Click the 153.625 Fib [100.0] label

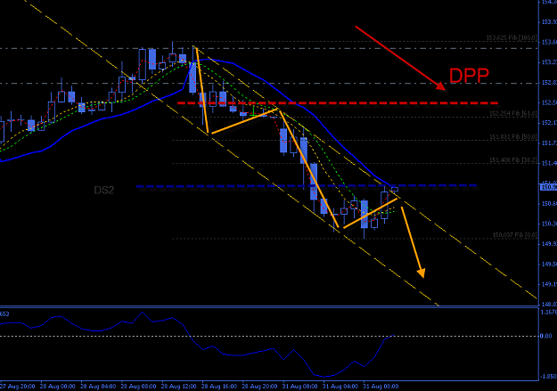tap(512, 37)
